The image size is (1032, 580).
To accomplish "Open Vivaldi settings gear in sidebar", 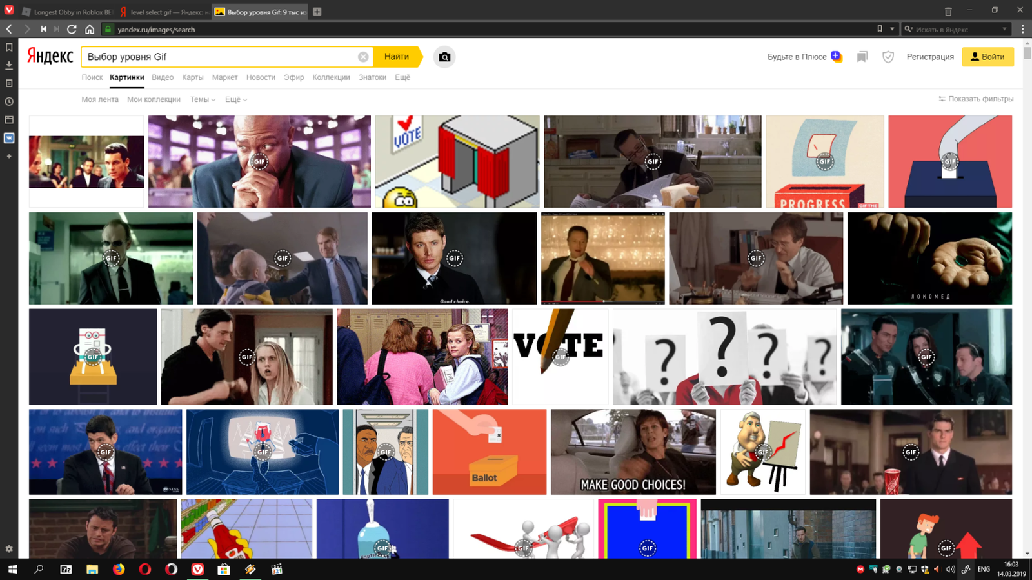I will [9, 549].
